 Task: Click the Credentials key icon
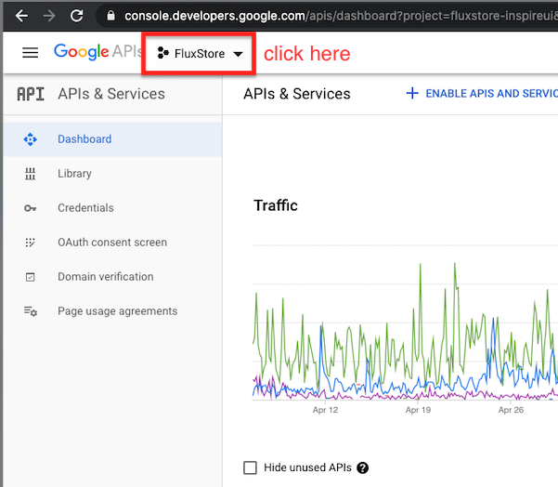pos(31,208)
